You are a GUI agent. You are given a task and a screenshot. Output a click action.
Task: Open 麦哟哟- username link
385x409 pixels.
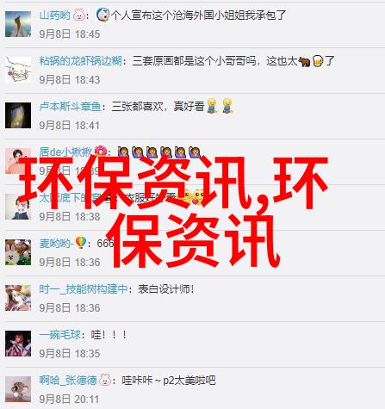click(x=55, y=244)
